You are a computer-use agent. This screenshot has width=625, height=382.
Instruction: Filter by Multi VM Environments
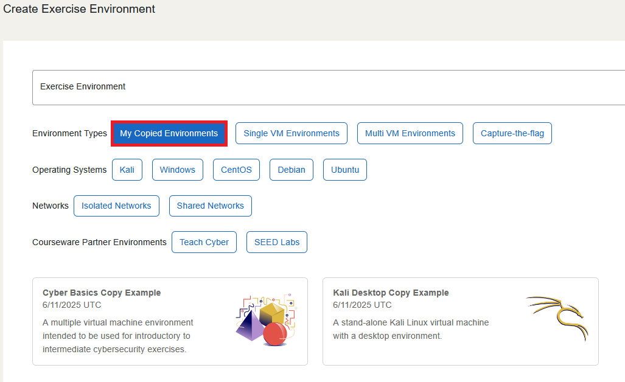(x=410, y=133)
